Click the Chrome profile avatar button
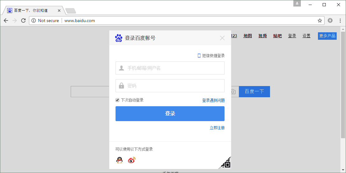The image size is (346, 173). point(297,3)
